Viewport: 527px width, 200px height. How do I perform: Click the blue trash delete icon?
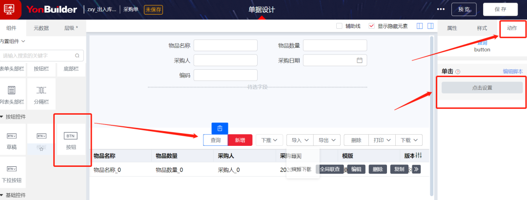tap(220, 128)
